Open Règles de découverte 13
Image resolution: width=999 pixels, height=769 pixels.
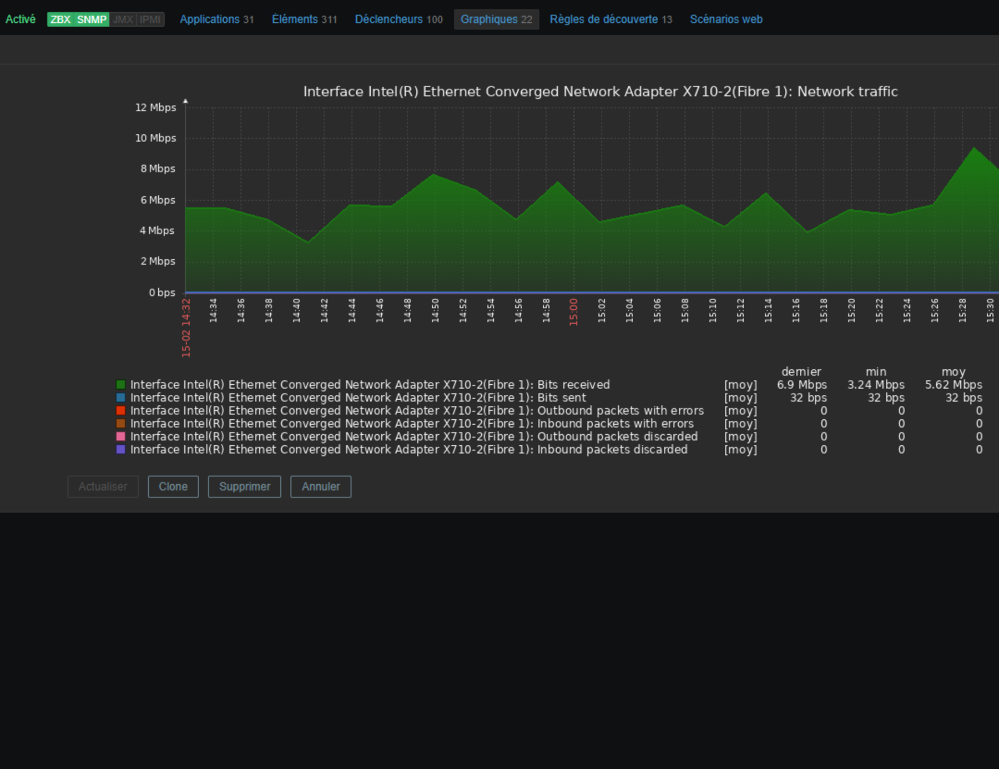coord(610,19)
